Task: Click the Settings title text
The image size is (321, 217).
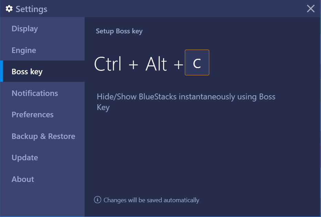Action: [x=31, y=9]
